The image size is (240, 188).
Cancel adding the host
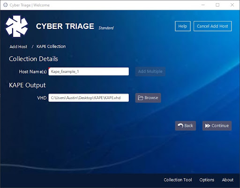212,26
